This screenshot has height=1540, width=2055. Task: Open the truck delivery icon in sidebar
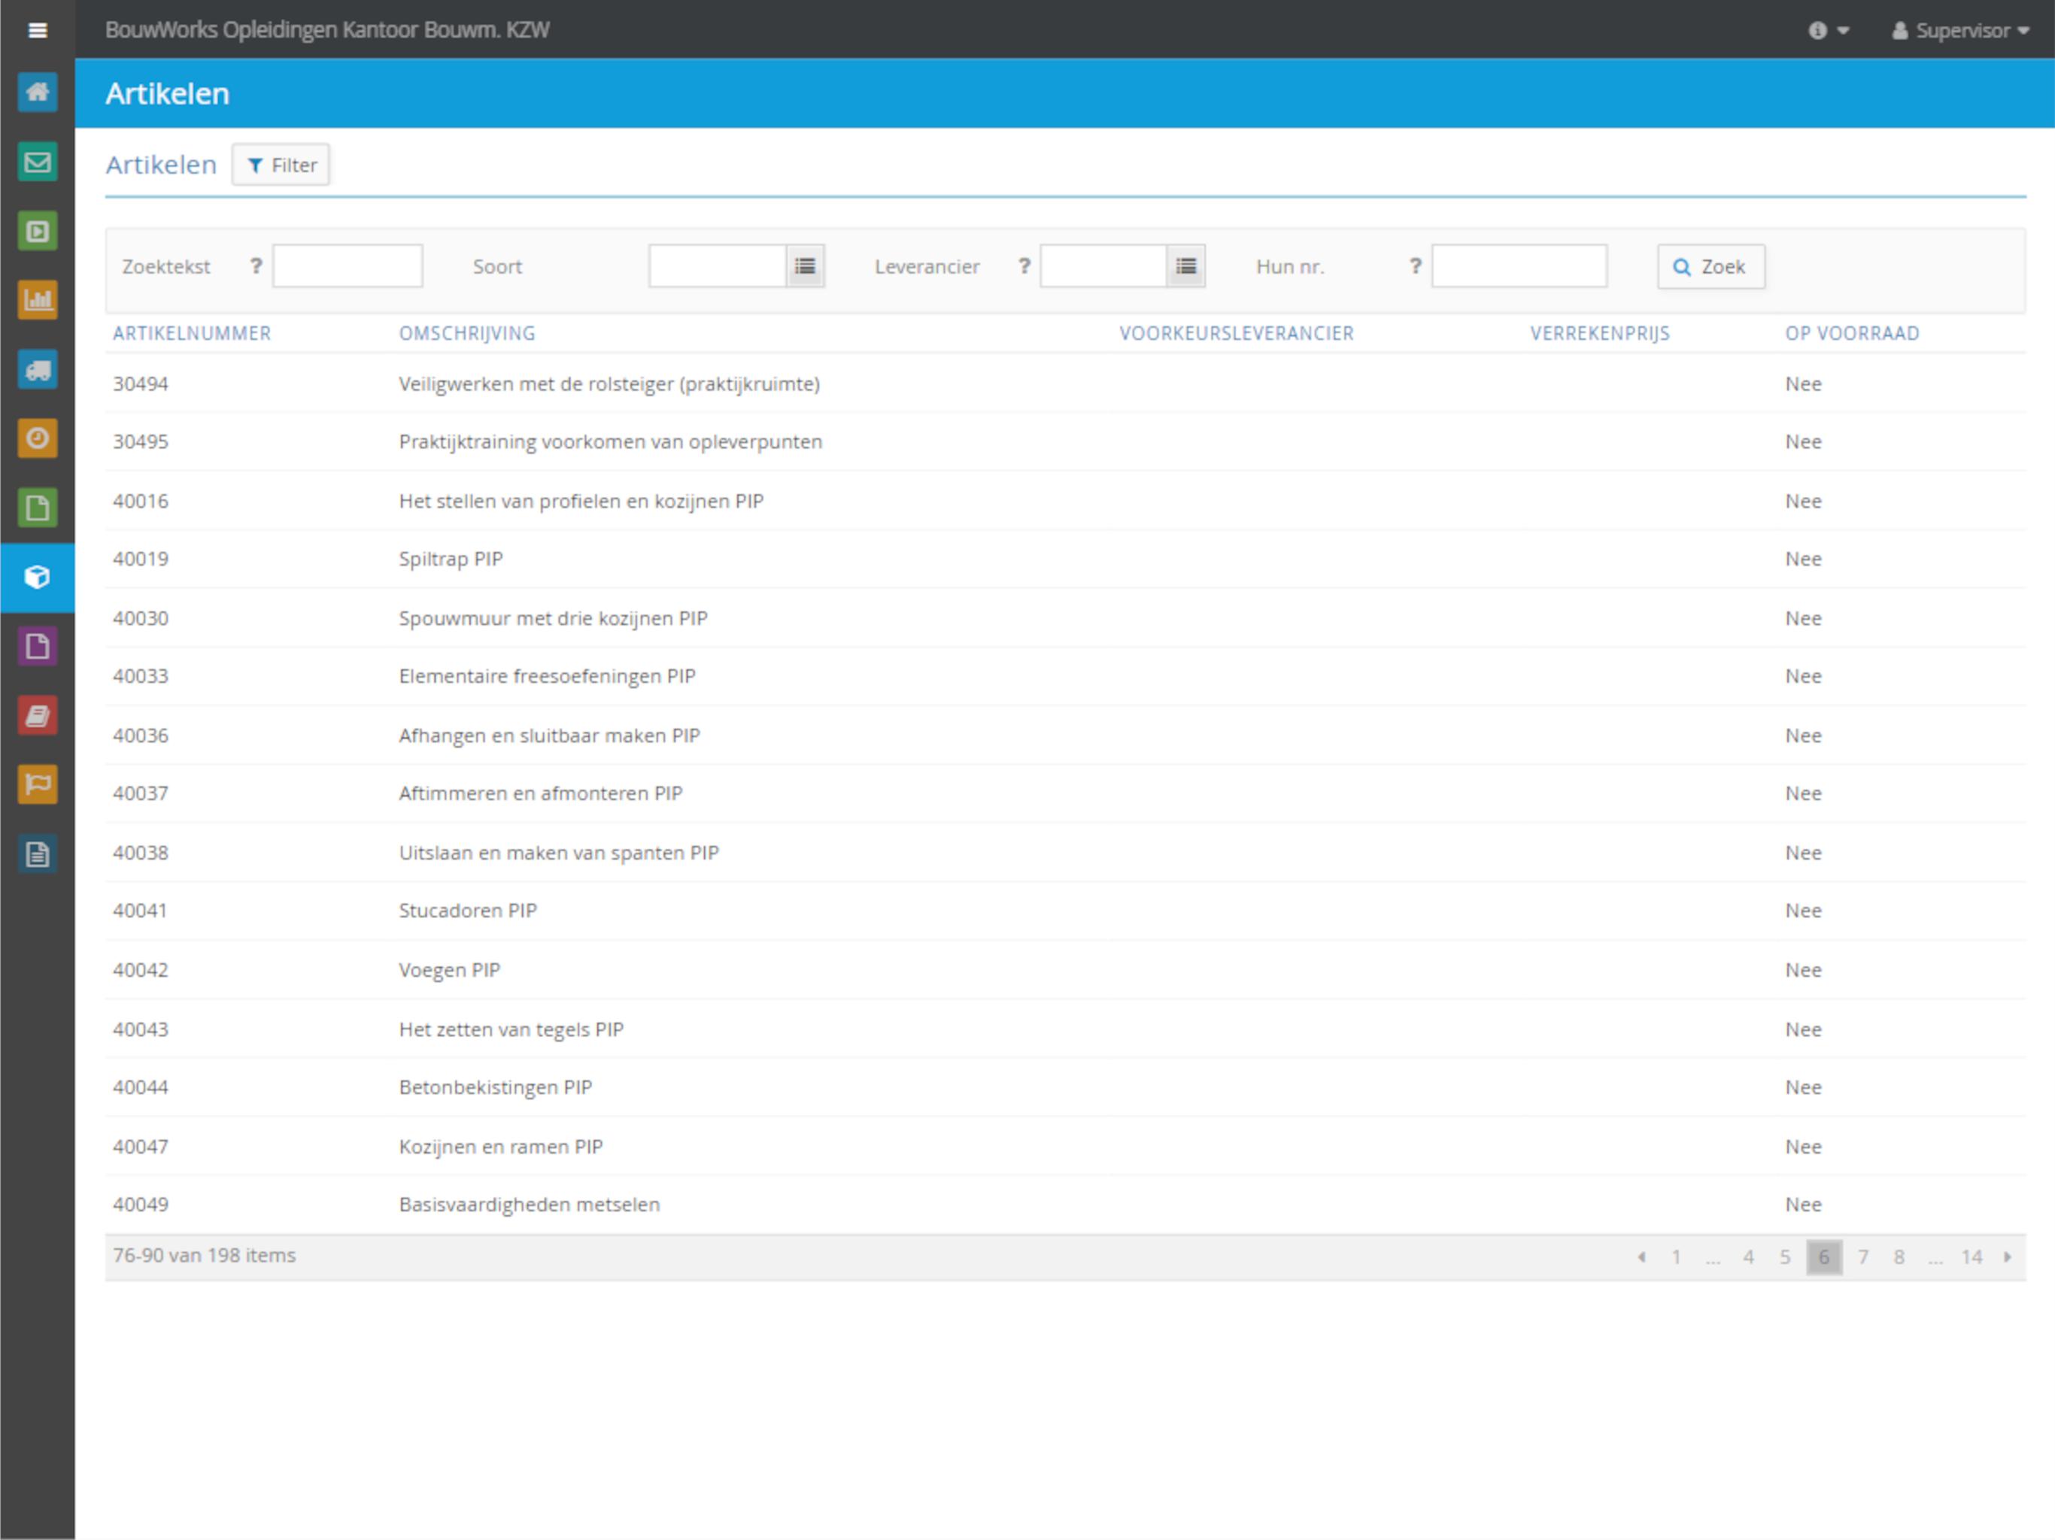[37, 370]
